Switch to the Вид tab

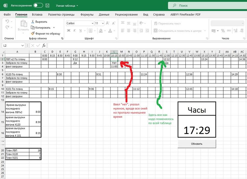pos(146,14)
